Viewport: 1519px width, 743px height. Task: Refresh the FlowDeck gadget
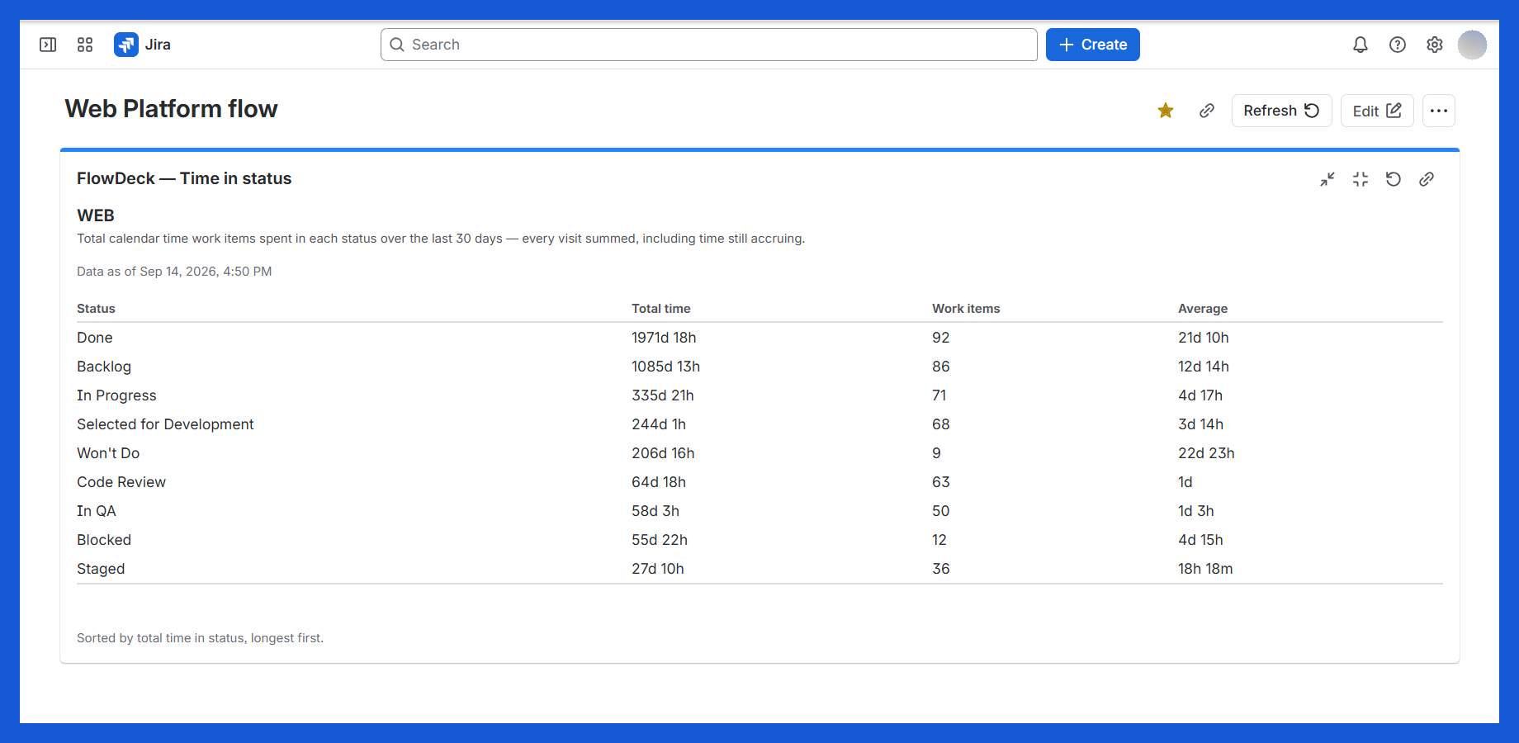(1394, 179)
